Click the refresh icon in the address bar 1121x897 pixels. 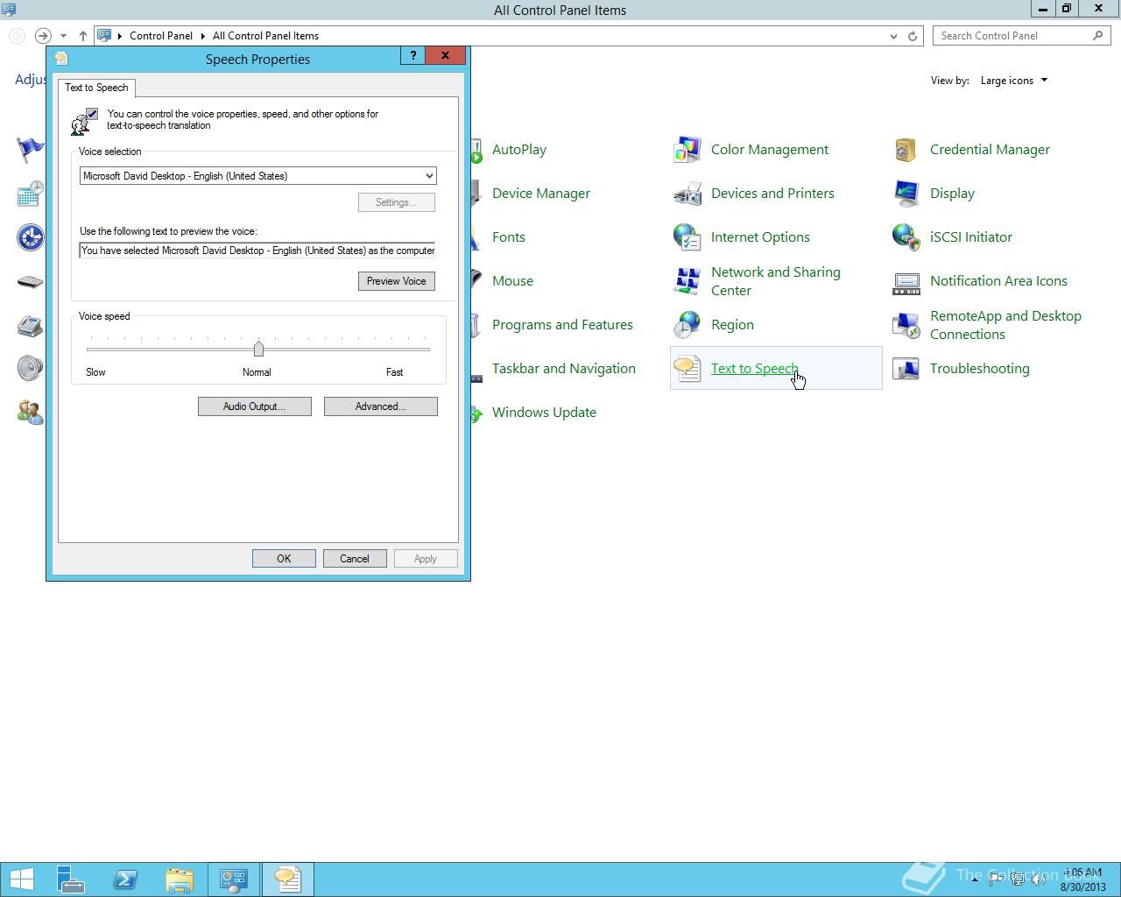click(913, 36)
